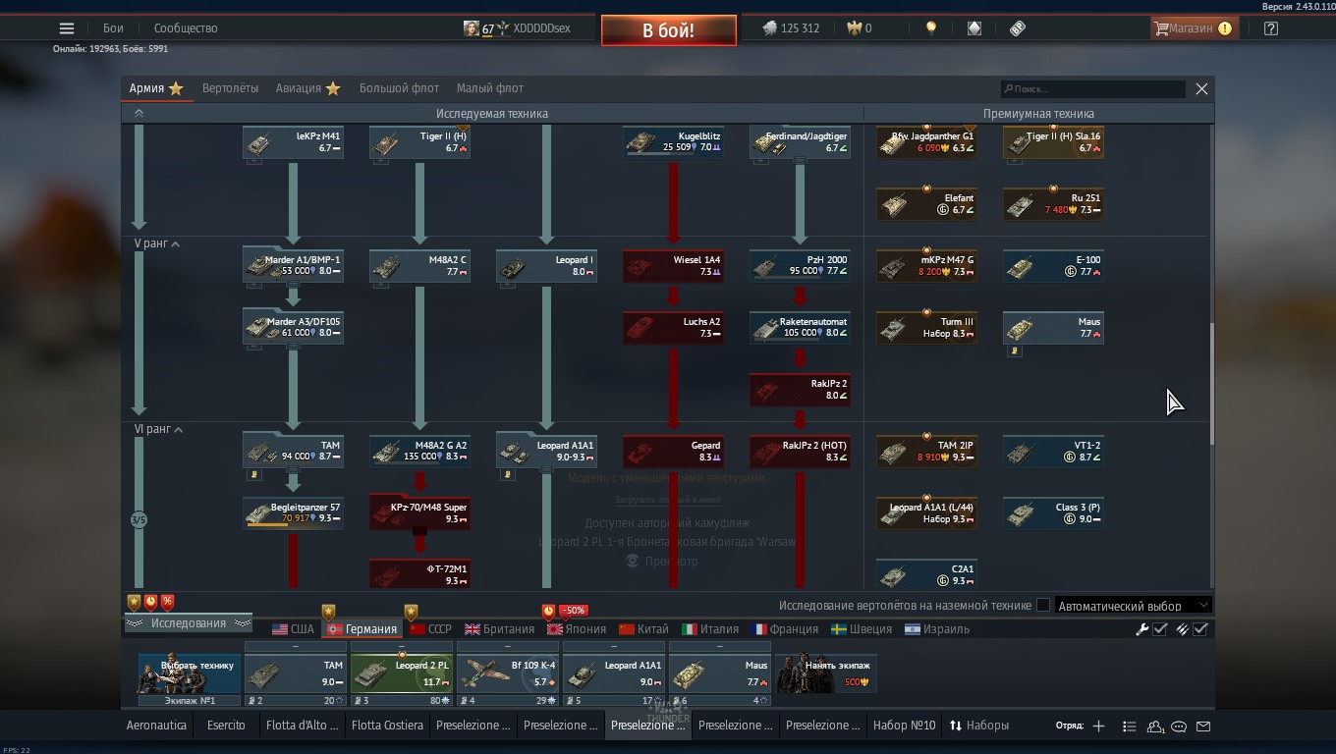
Task: Open the player profile avatar
Action: pyautogui.click(x=472, y=28)
